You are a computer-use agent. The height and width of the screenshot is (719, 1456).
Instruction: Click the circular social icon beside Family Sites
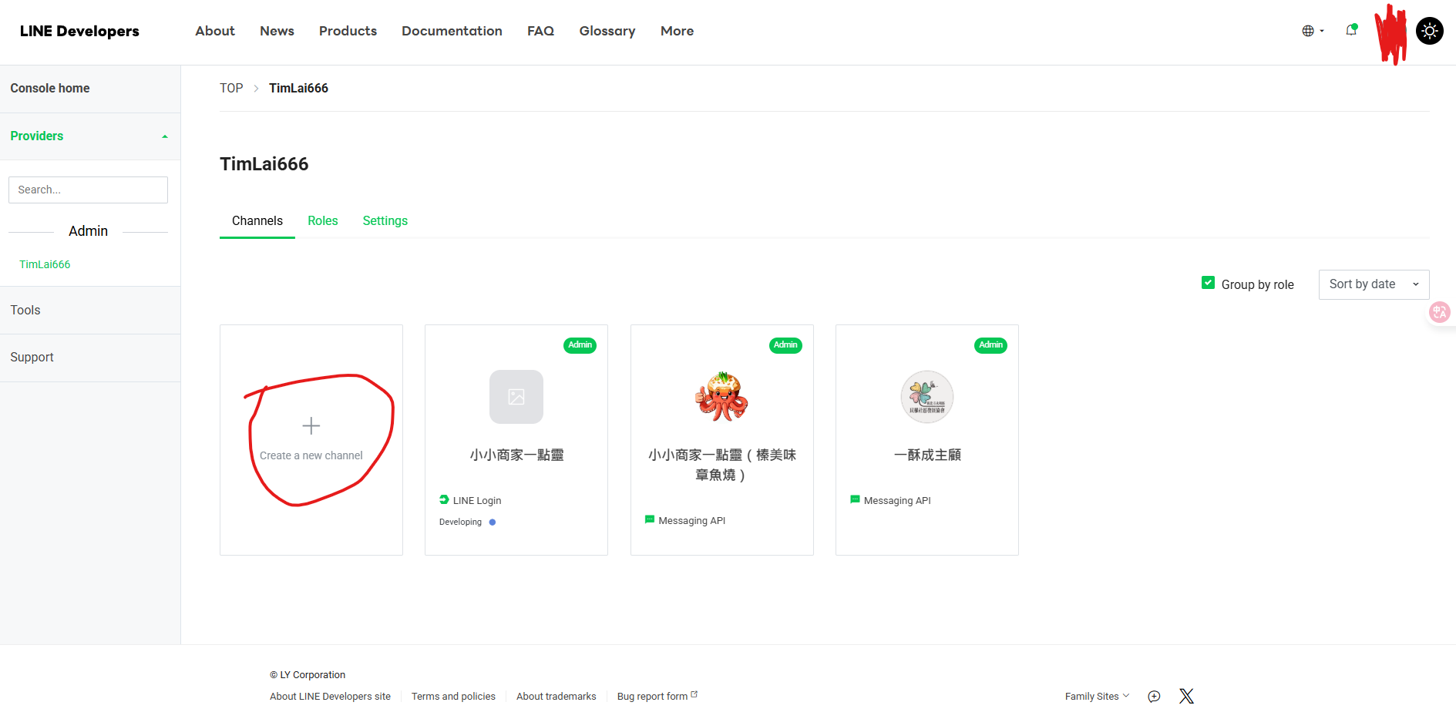click(x=1154, y=697)
